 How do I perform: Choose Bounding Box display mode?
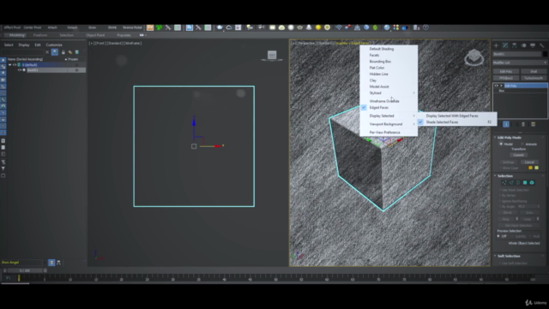click(380, 61)
